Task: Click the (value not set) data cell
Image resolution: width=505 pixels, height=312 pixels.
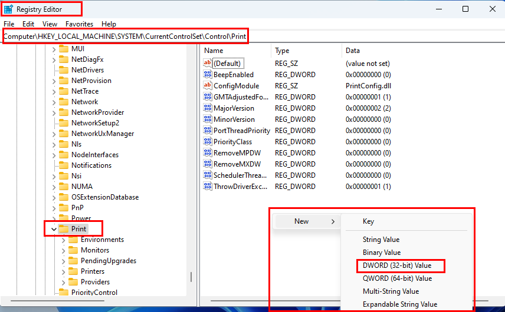Action: coord(368,64)
